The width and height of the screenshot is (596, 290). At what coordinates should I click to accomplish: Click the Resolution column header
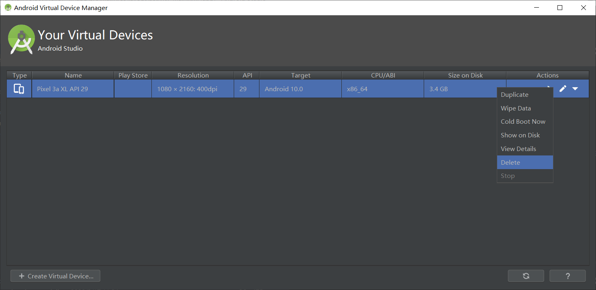click(193, 75)
